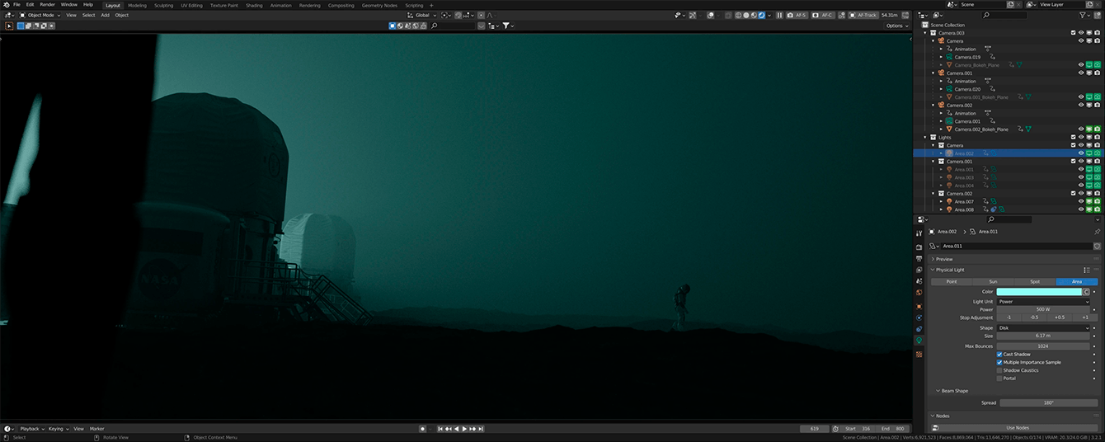Click the outliner filter funnel icon
Image resolution: width=1105 pixels, height=442 pixels.
click(1083, 15)
